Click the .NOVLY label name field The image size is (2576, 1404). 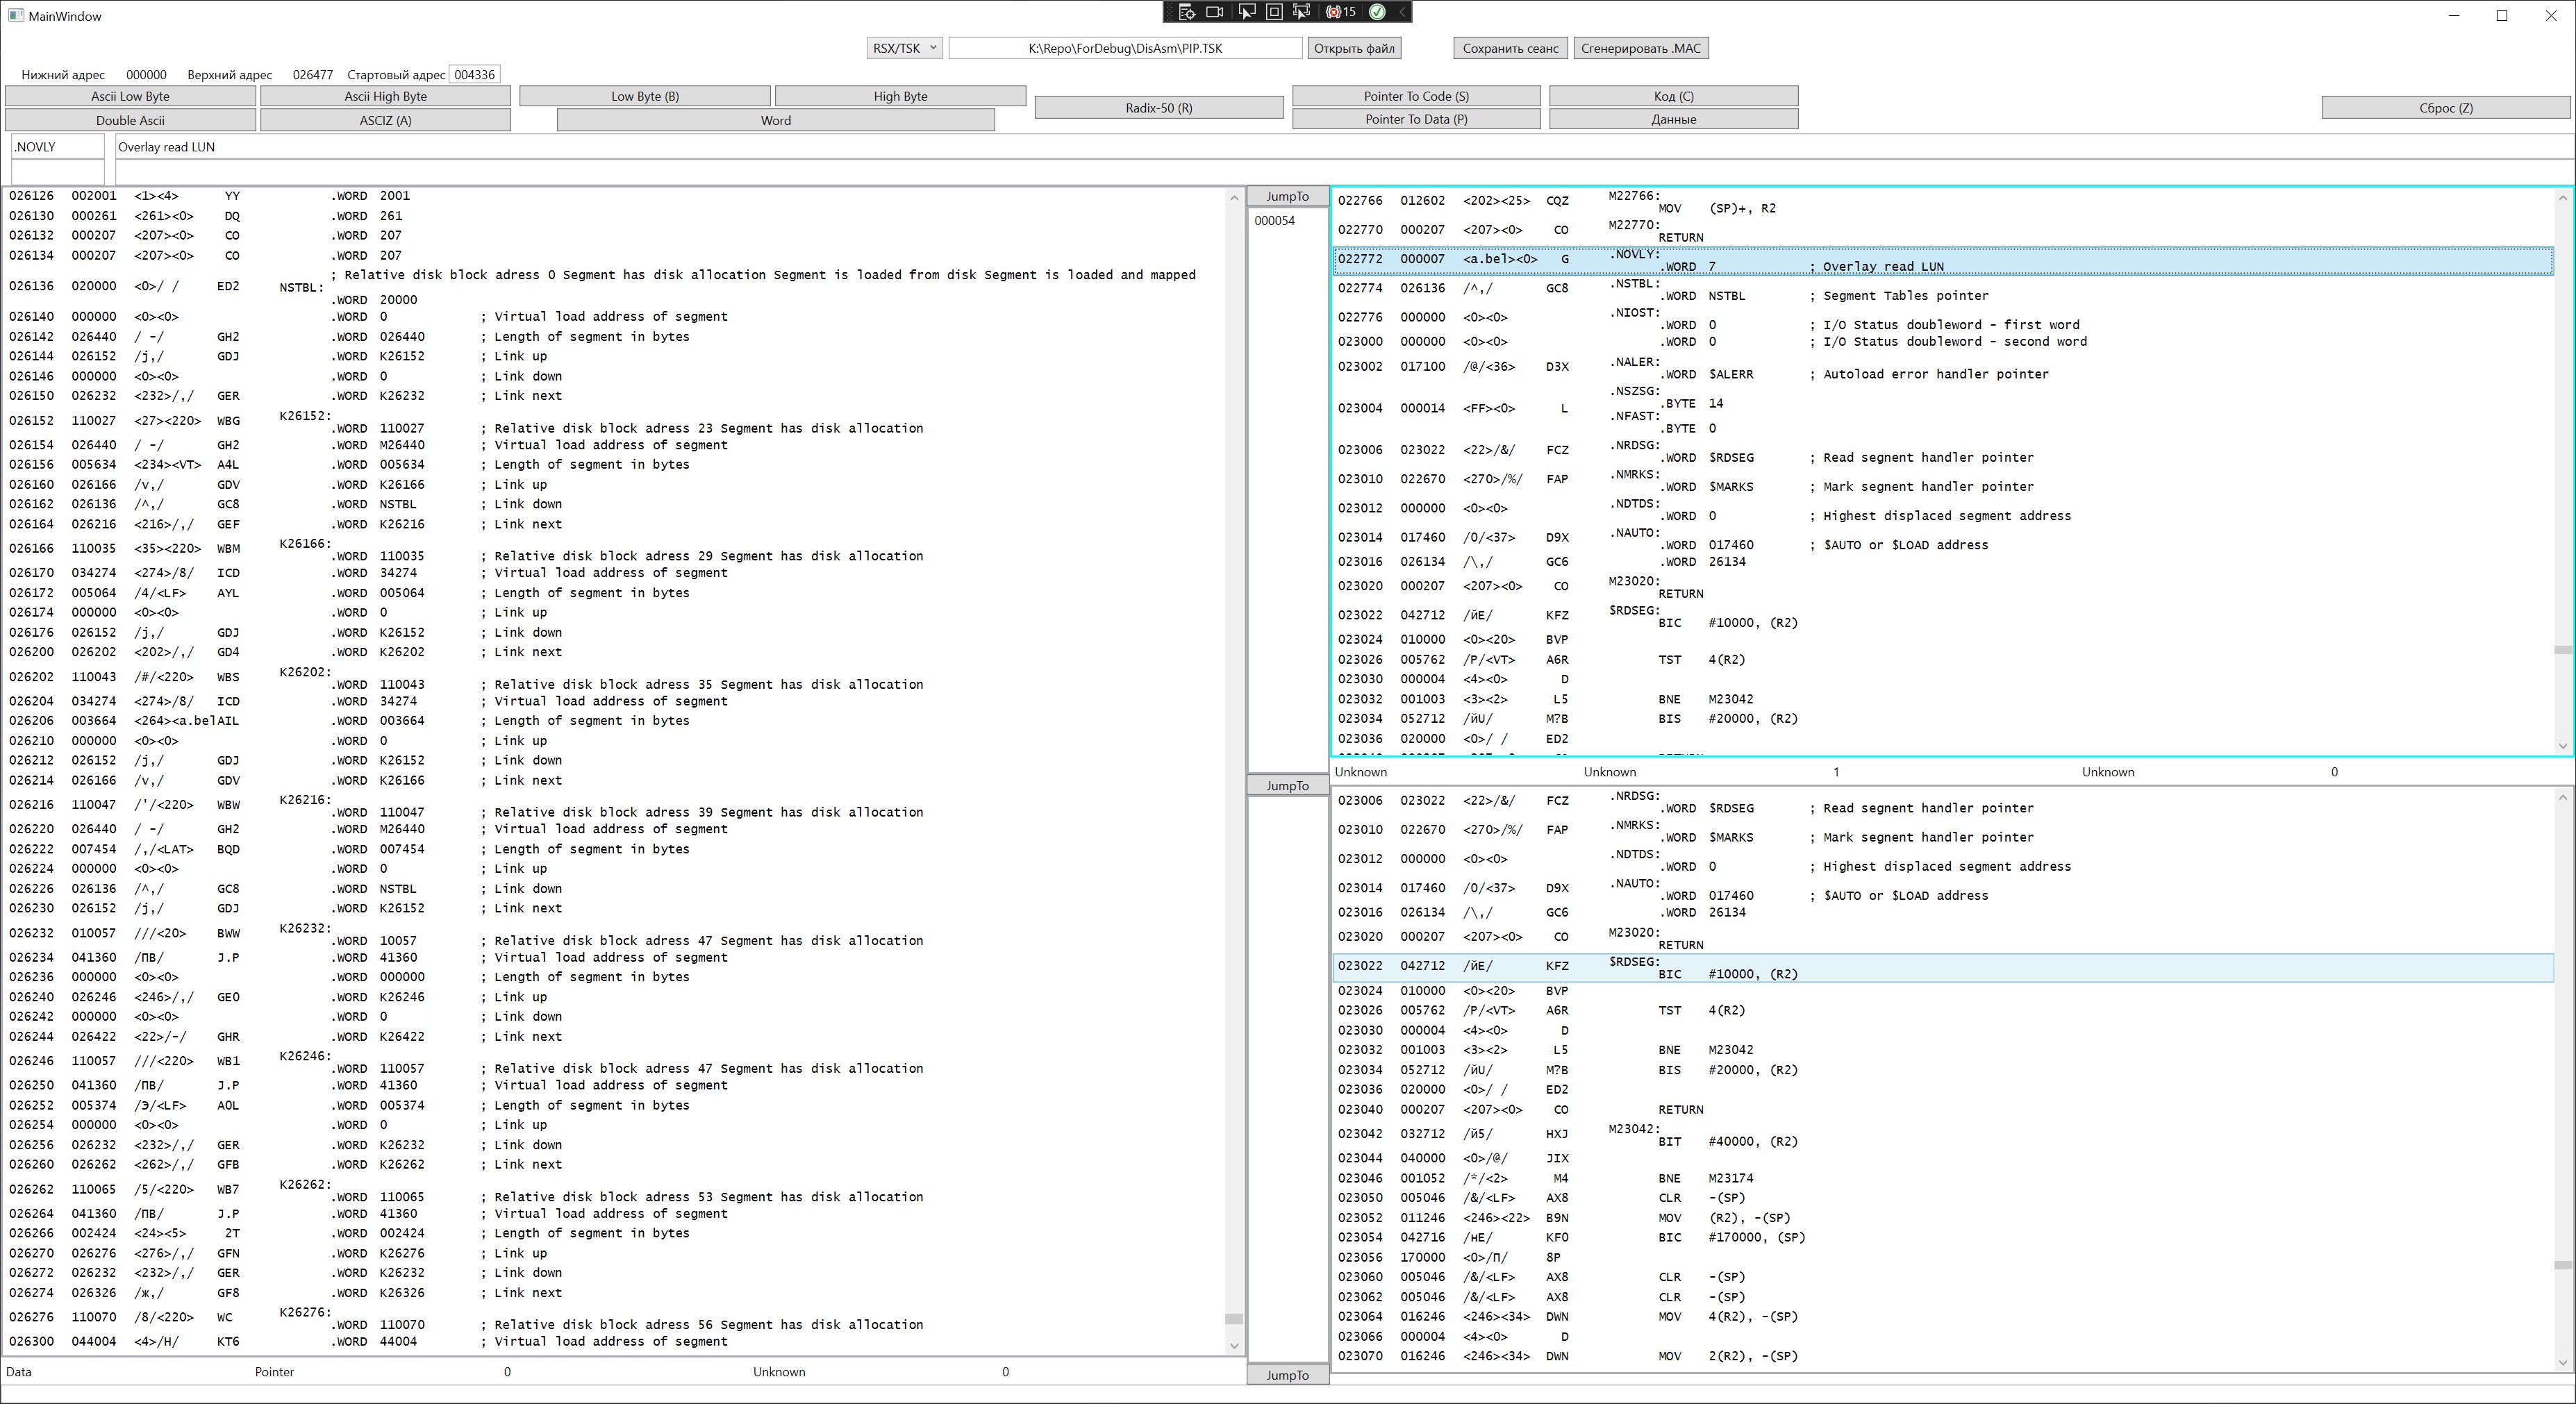coord(57,147)
